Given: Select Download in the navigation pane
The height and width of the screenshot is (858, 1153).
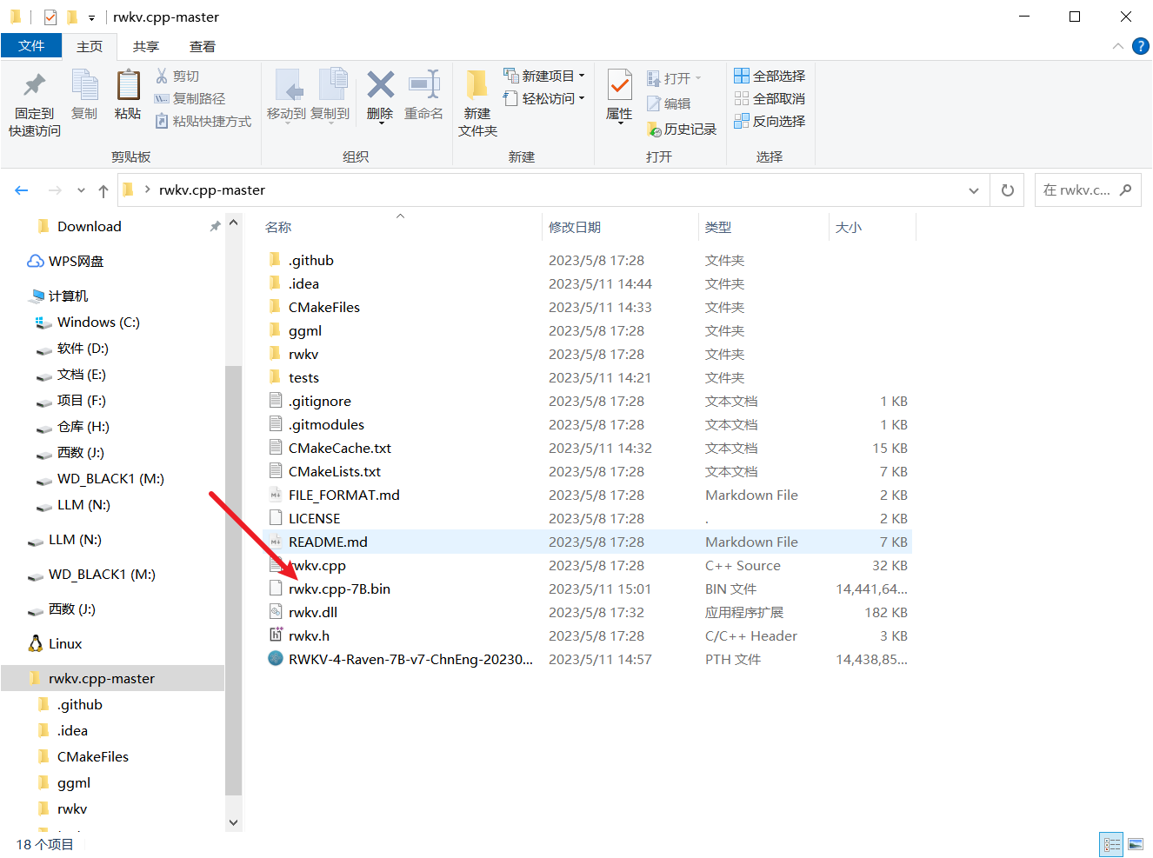Looking at the screenshot, I should (90, 226).
